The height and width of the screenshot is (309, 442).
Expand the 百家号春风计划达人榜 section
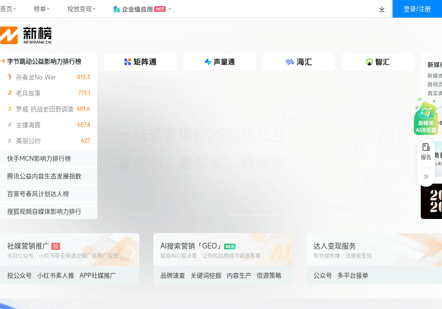pos(49,194)
